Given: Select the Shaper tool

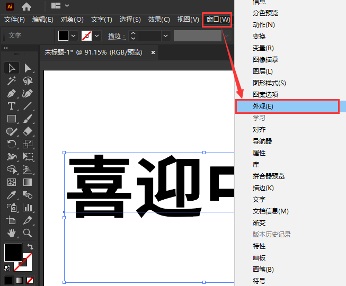Looking at the screenshot, I should pos(12,132).
